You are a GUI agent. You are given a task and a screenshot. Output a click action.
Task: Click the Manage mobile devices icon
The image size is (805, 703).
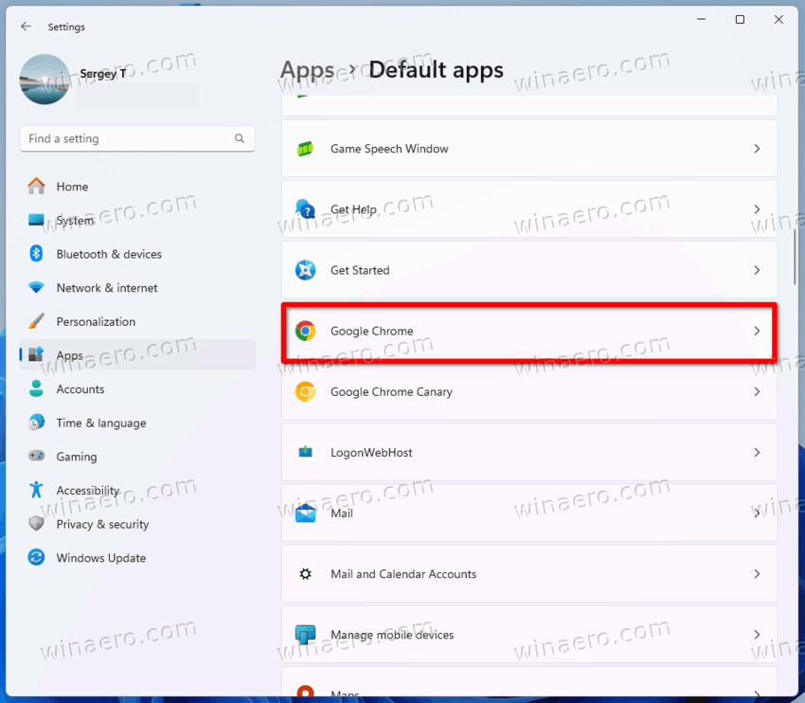tap(305, 634)
